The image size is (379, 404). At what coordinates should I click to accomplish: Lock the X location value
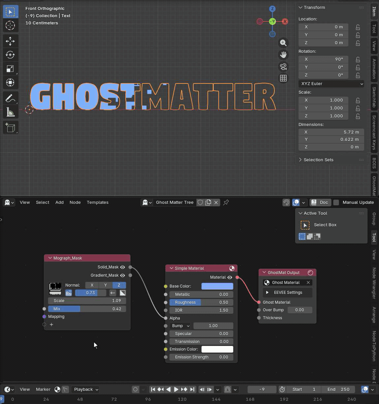click(358, 27)
